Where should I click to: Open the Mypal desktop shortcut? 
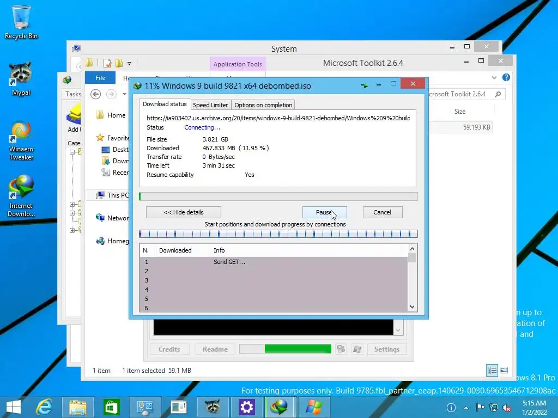point(21,79)
